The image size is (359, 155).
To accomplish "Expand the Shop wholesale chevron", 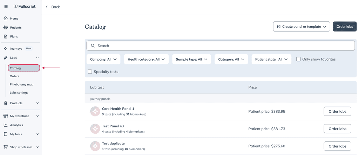I will point(38,147).
